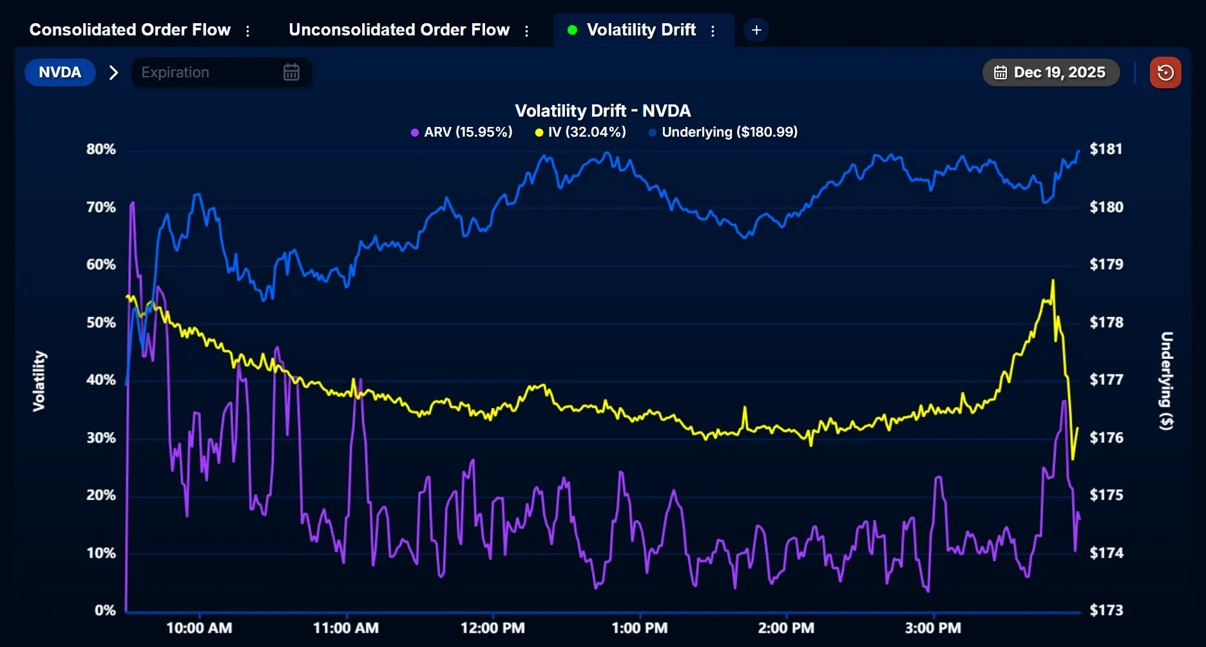Click the Volatility Drift - NVDA chart title

point(602,111)
